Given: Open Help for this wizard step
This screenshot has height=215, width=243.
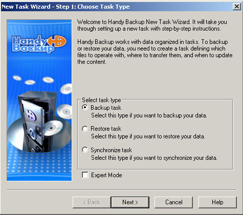Looking at the screenshot, I should [x=217, y=202].
